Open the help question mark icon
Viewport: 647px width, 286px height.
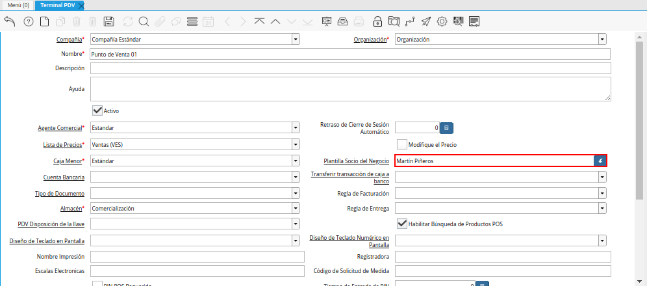tap(28, 21)
